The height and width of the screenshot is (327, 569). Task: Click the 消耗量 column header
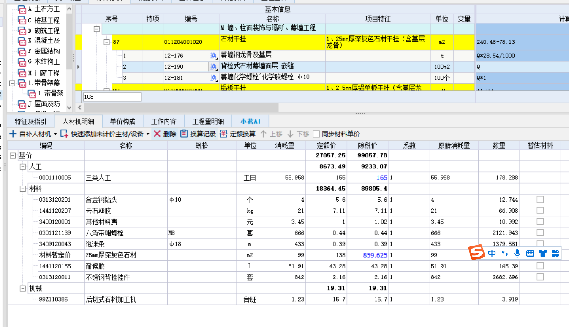coord(285,145)
